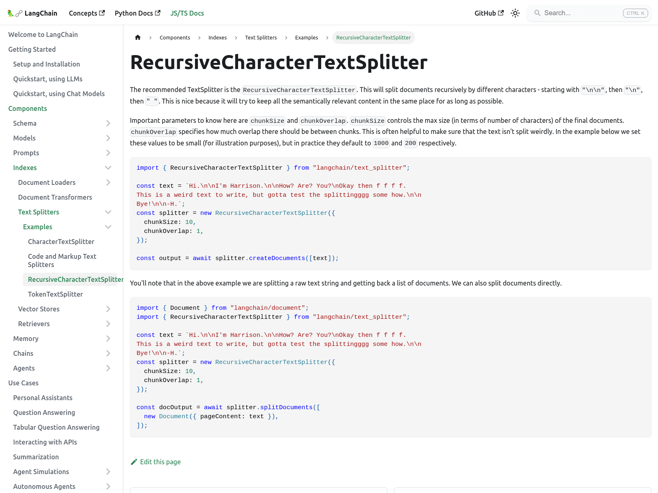
Task: Toggle dark and light mode sun icon
Action: point(515,13)
